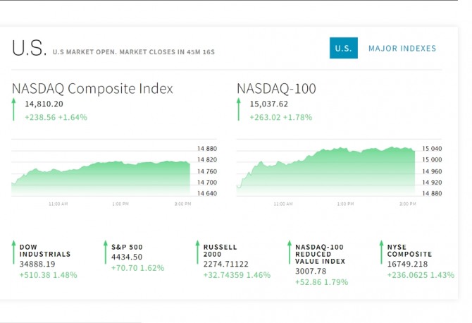Click NASDAQ-100 Reduced Value Index up arrow
The height and width of the screenshot is (323, 472).
(x=290, y=252)
